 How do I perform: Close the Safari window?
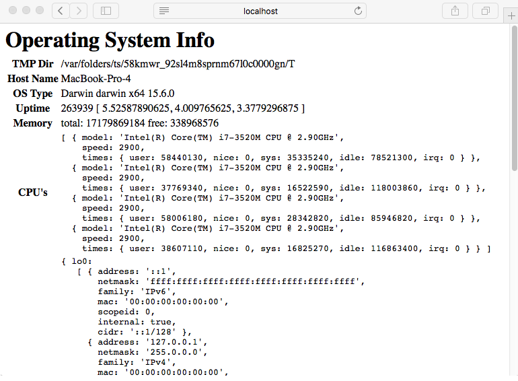[x=13, y=11]
